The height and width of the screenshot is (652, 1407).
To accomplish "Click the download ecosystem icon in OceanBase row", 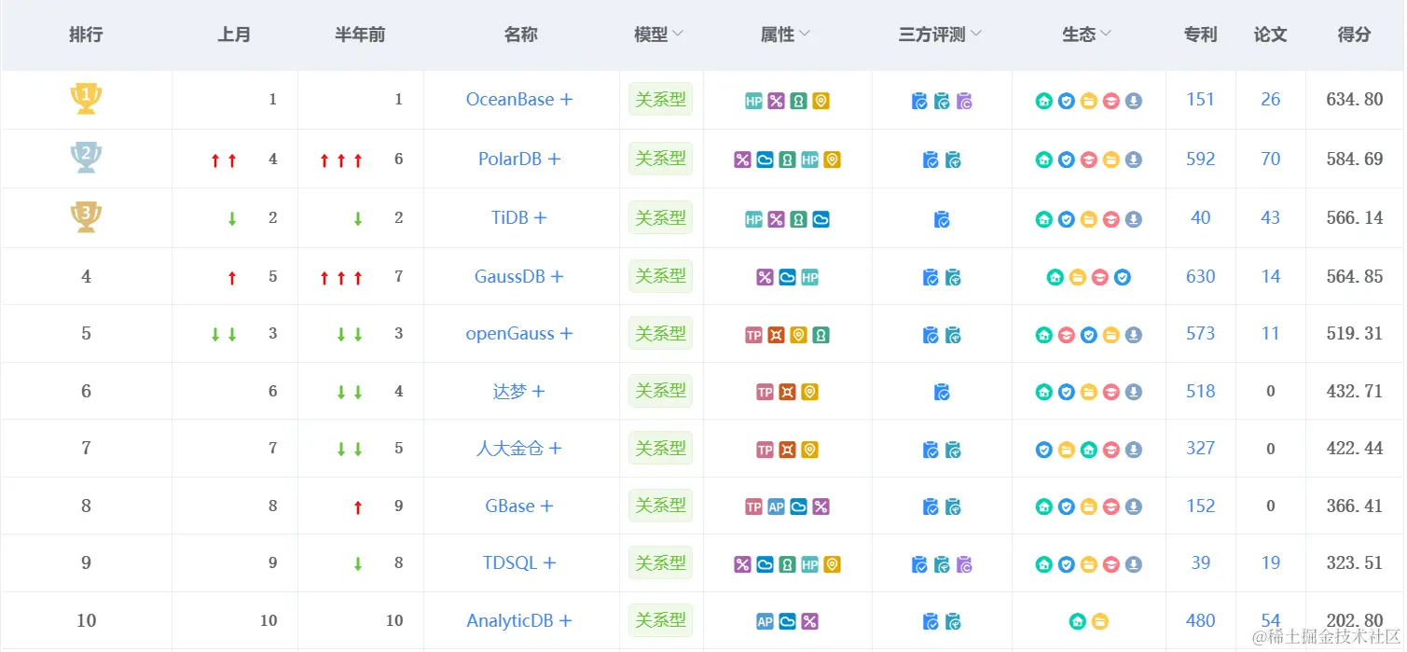I will [1134, 101].
